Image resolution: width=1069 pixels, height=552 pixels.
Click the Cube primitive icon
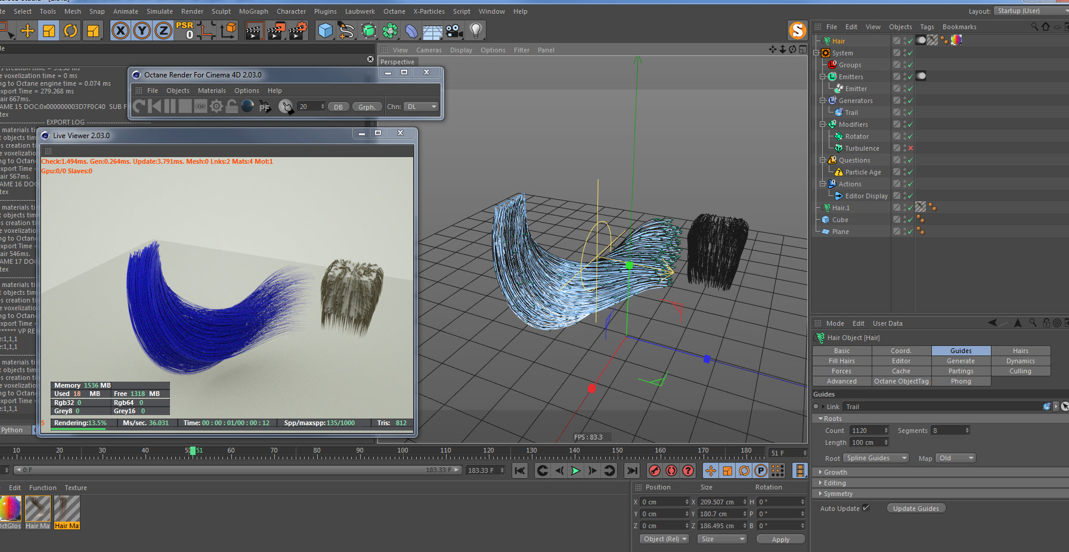pyautogui.click(x=325, y=30)
